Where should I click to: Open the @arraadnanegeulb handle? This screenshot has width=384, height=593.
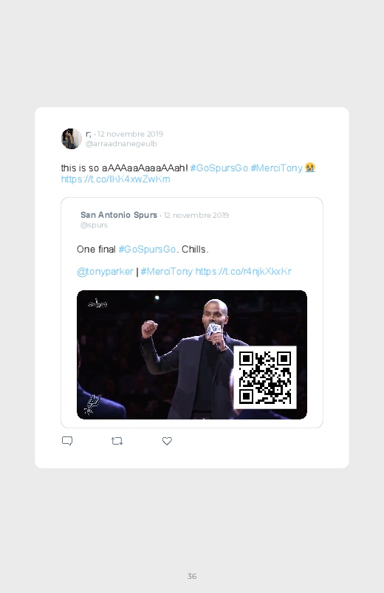tap(121, 144)
